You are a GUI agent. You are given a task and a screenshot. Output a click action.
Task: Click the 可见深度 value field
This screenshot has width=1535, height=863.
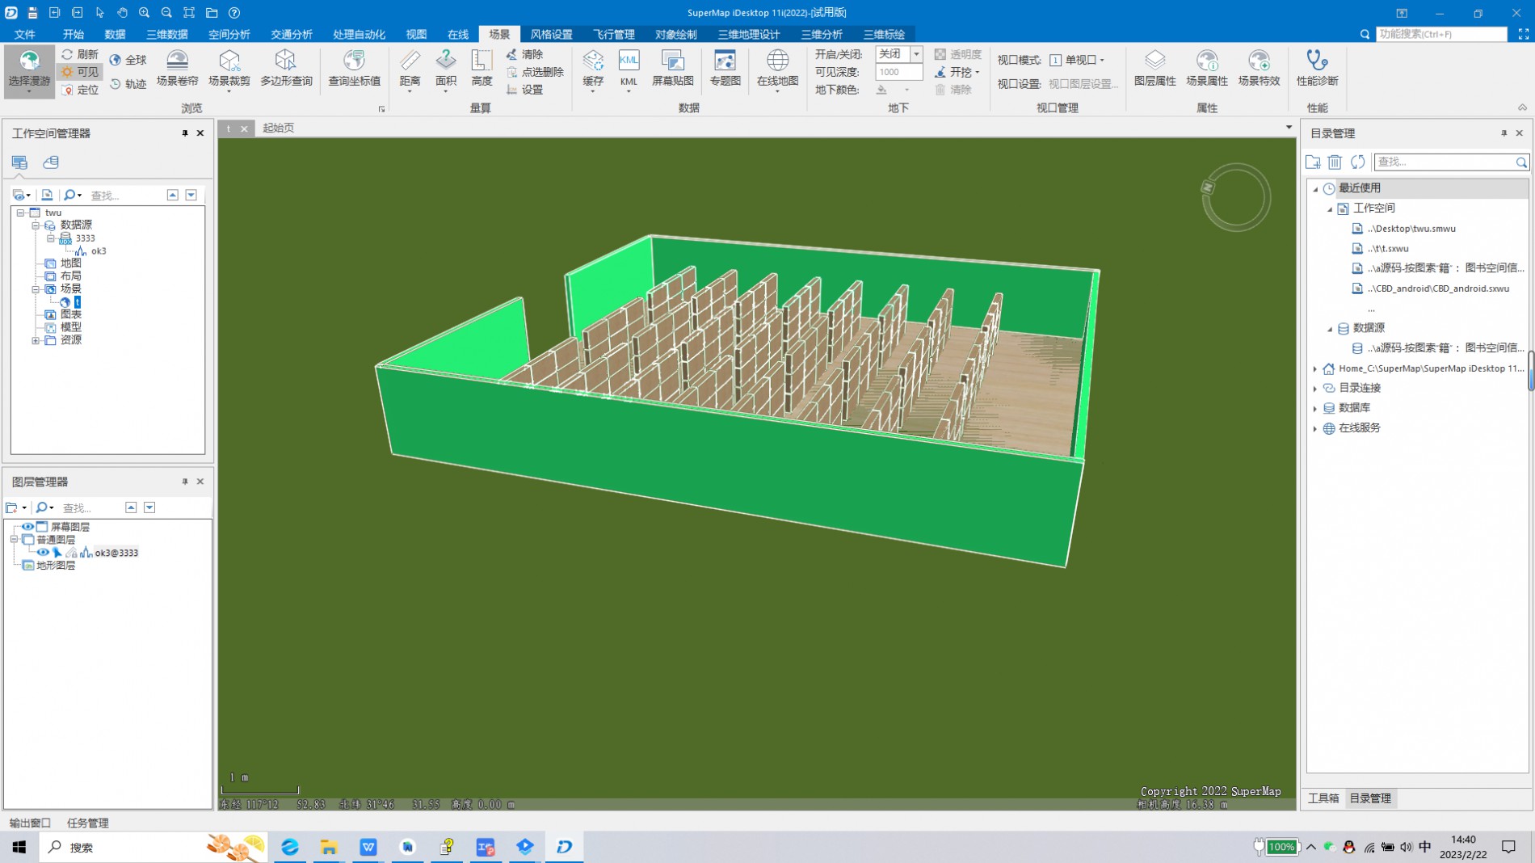pos(898,72)
